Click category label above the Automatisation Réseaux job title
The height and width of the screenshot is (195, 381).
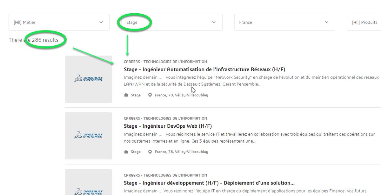(x=165, y=62)
